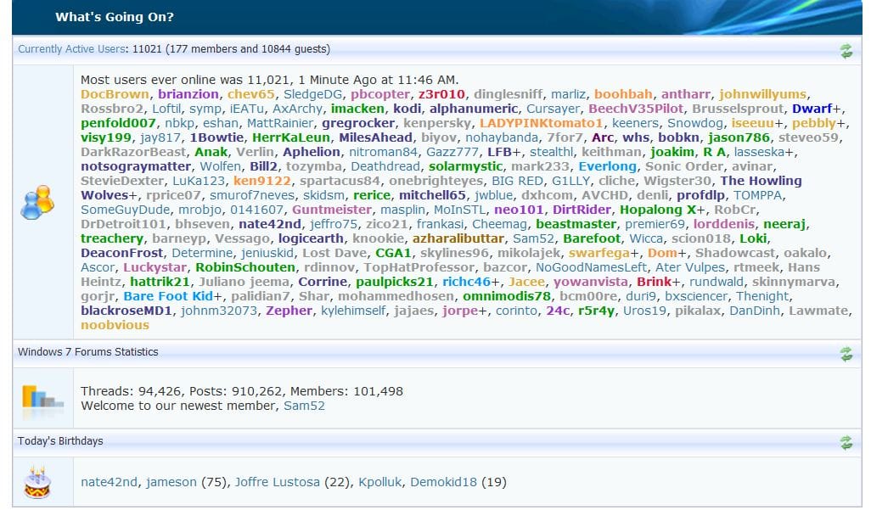The image size is (888, 510).
Task: Open TOMPPA's user profile
Action: [x=758, y=195]
